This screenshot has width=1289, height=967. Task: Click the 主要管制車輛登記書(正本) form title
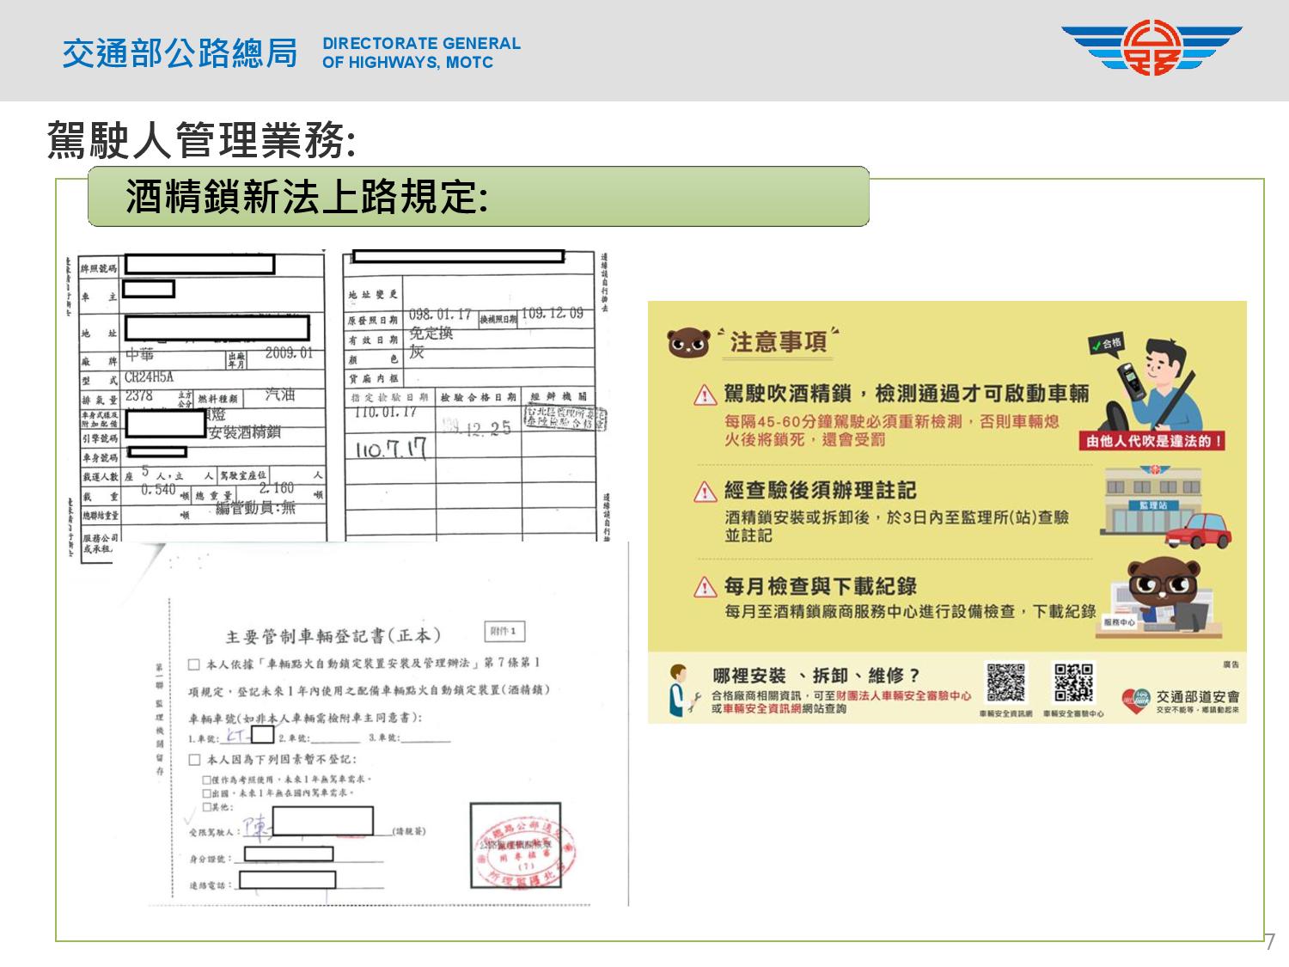coord(333,636)
